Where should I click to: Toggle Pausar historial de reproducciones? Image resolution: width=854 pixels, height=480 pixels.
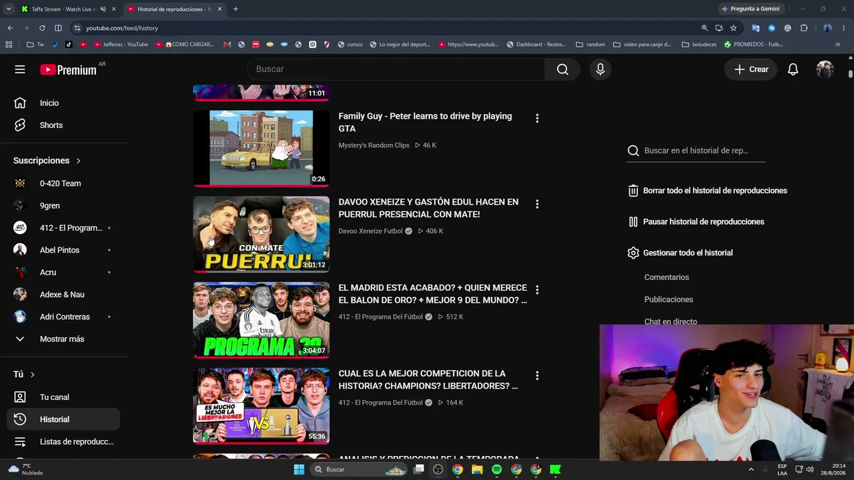tap(696, 222)
